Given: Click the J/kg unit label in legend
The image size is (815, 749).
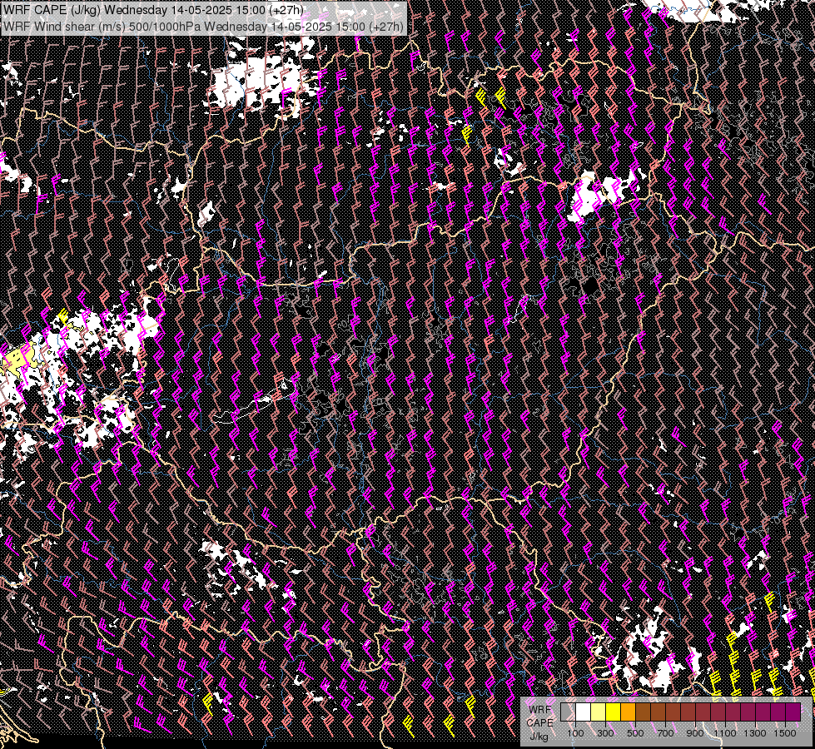Looking at the screenshot, I should click(x=539, y=737).
